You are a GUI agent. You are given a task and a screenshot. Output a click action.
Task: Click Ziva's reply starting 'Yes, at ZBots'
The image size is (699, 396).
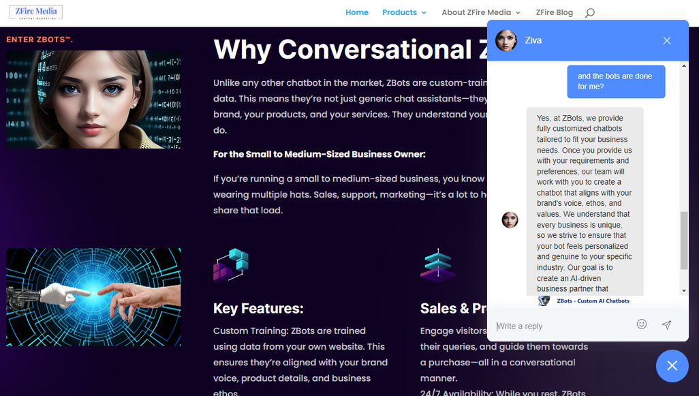(x=585, y=202)
